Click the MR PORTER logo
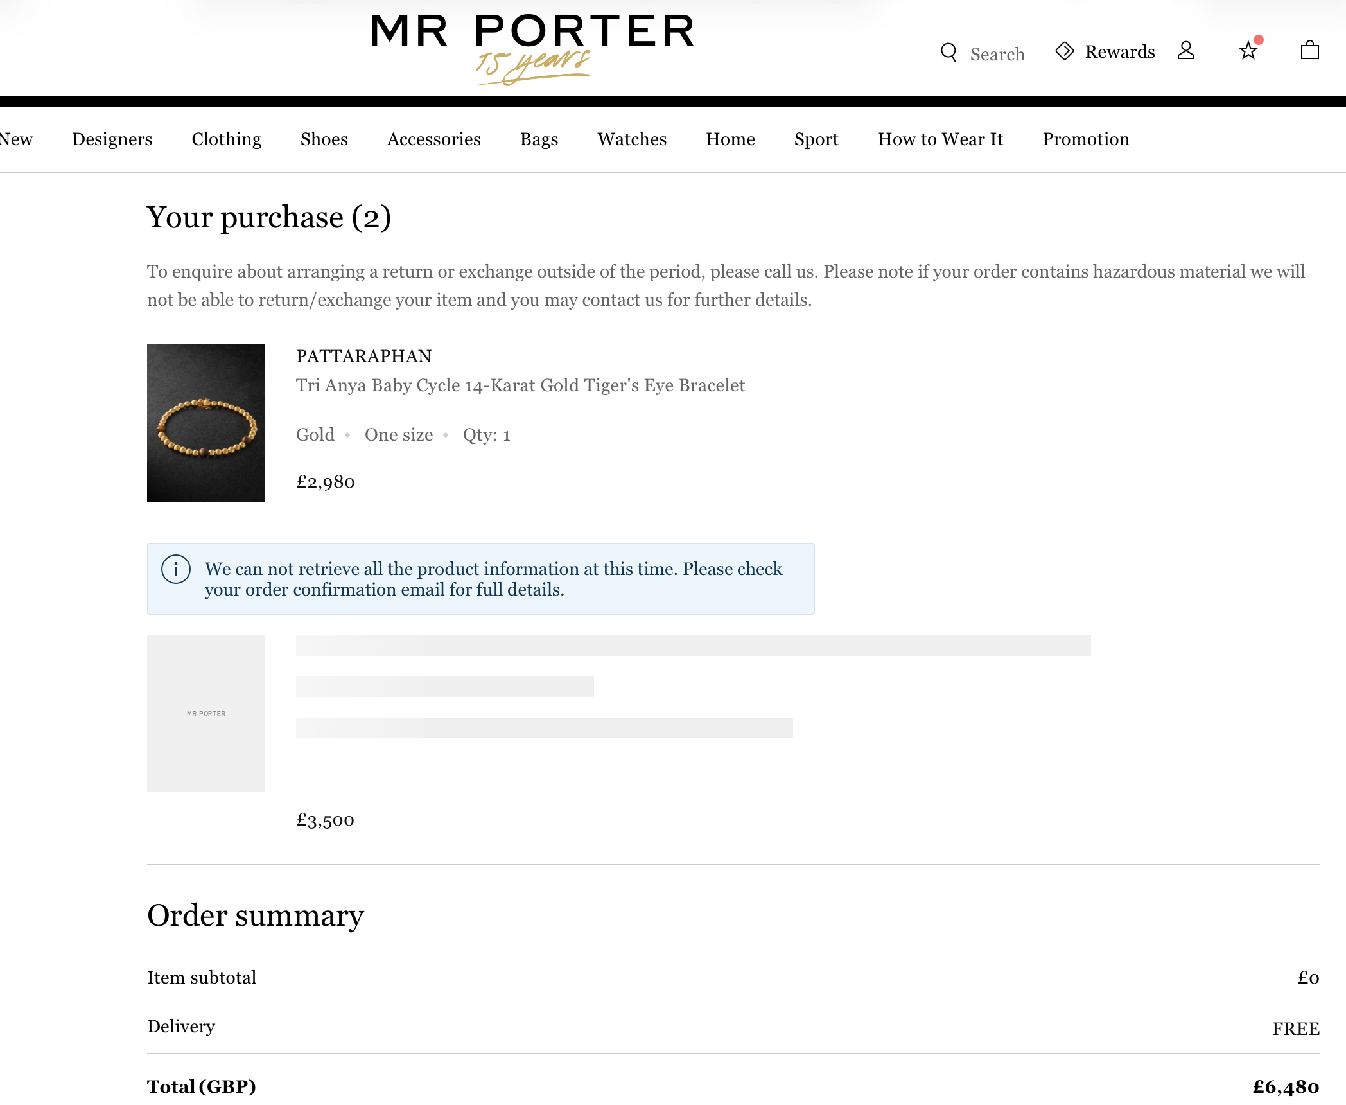1346x1105 pixels. pos(532,45)
